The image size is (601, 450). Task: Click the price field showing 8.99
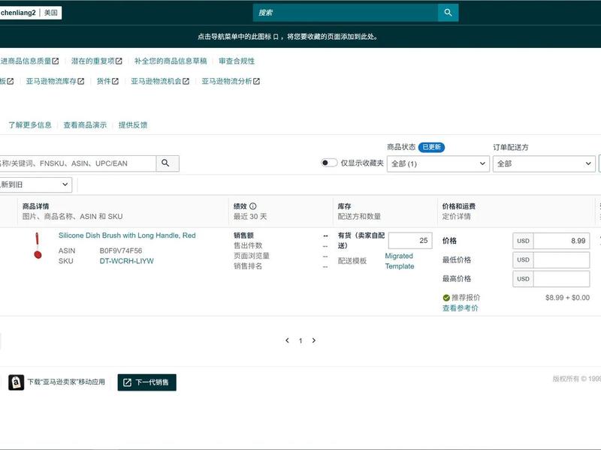coord(561,241)
